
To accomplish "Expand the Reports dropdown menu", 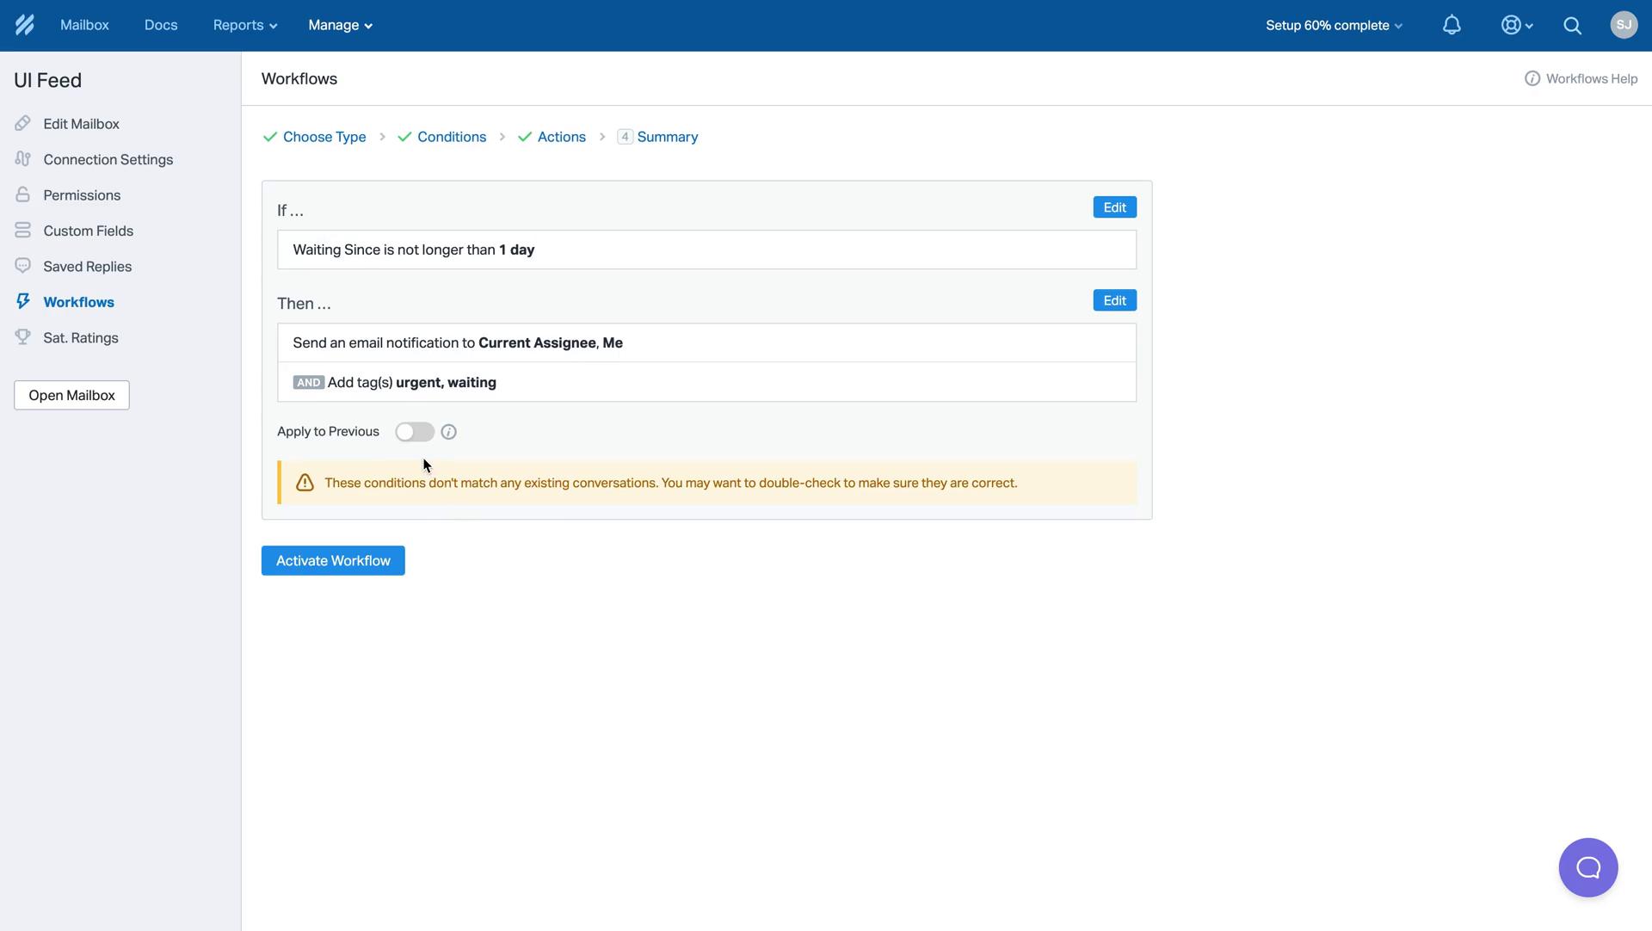I will click(243, 25).
